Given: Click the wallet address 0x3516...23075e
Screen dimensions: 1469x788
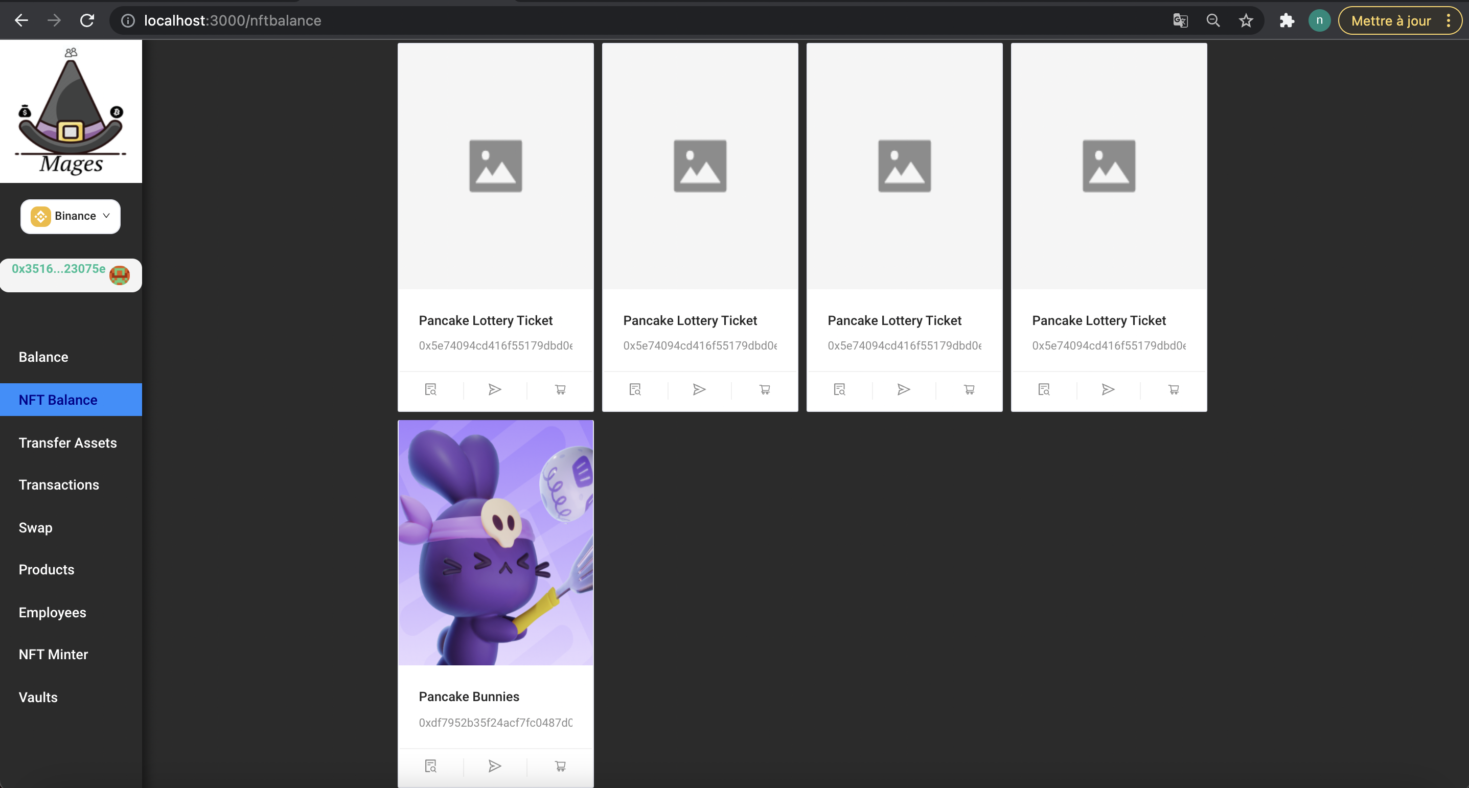Looking at the screenshot, I should click(x=59, y=269).
